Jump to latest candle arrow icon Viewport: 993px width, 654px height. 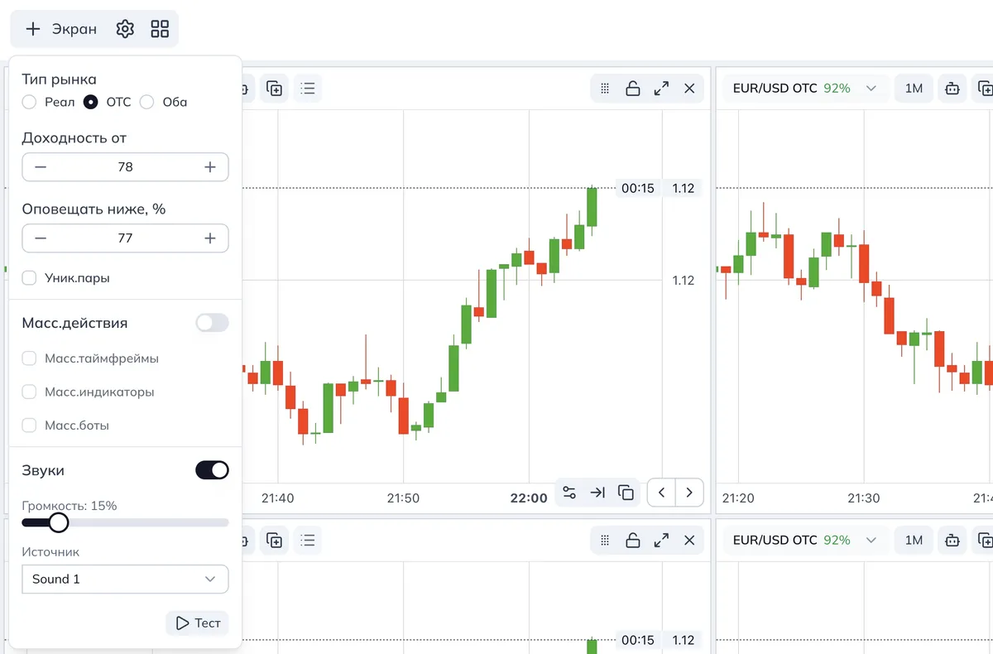pos(597,493)
